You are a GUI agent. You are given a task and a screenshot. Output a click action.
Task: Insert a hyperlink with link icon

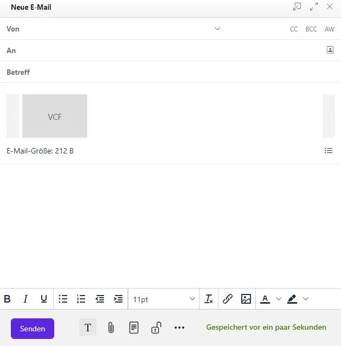pyautogui.click(x=228, y=299)
